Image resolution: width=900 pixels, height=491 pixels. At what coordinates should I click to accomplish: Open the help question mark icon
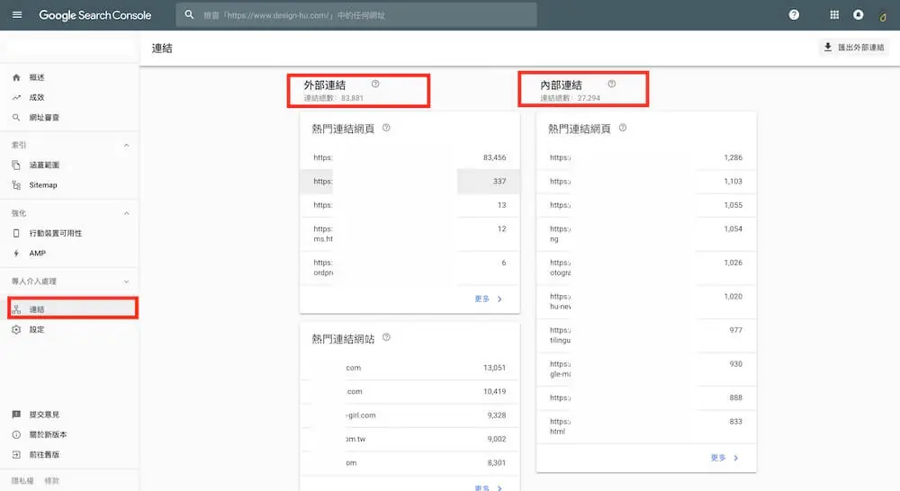[x=794, y=15]
